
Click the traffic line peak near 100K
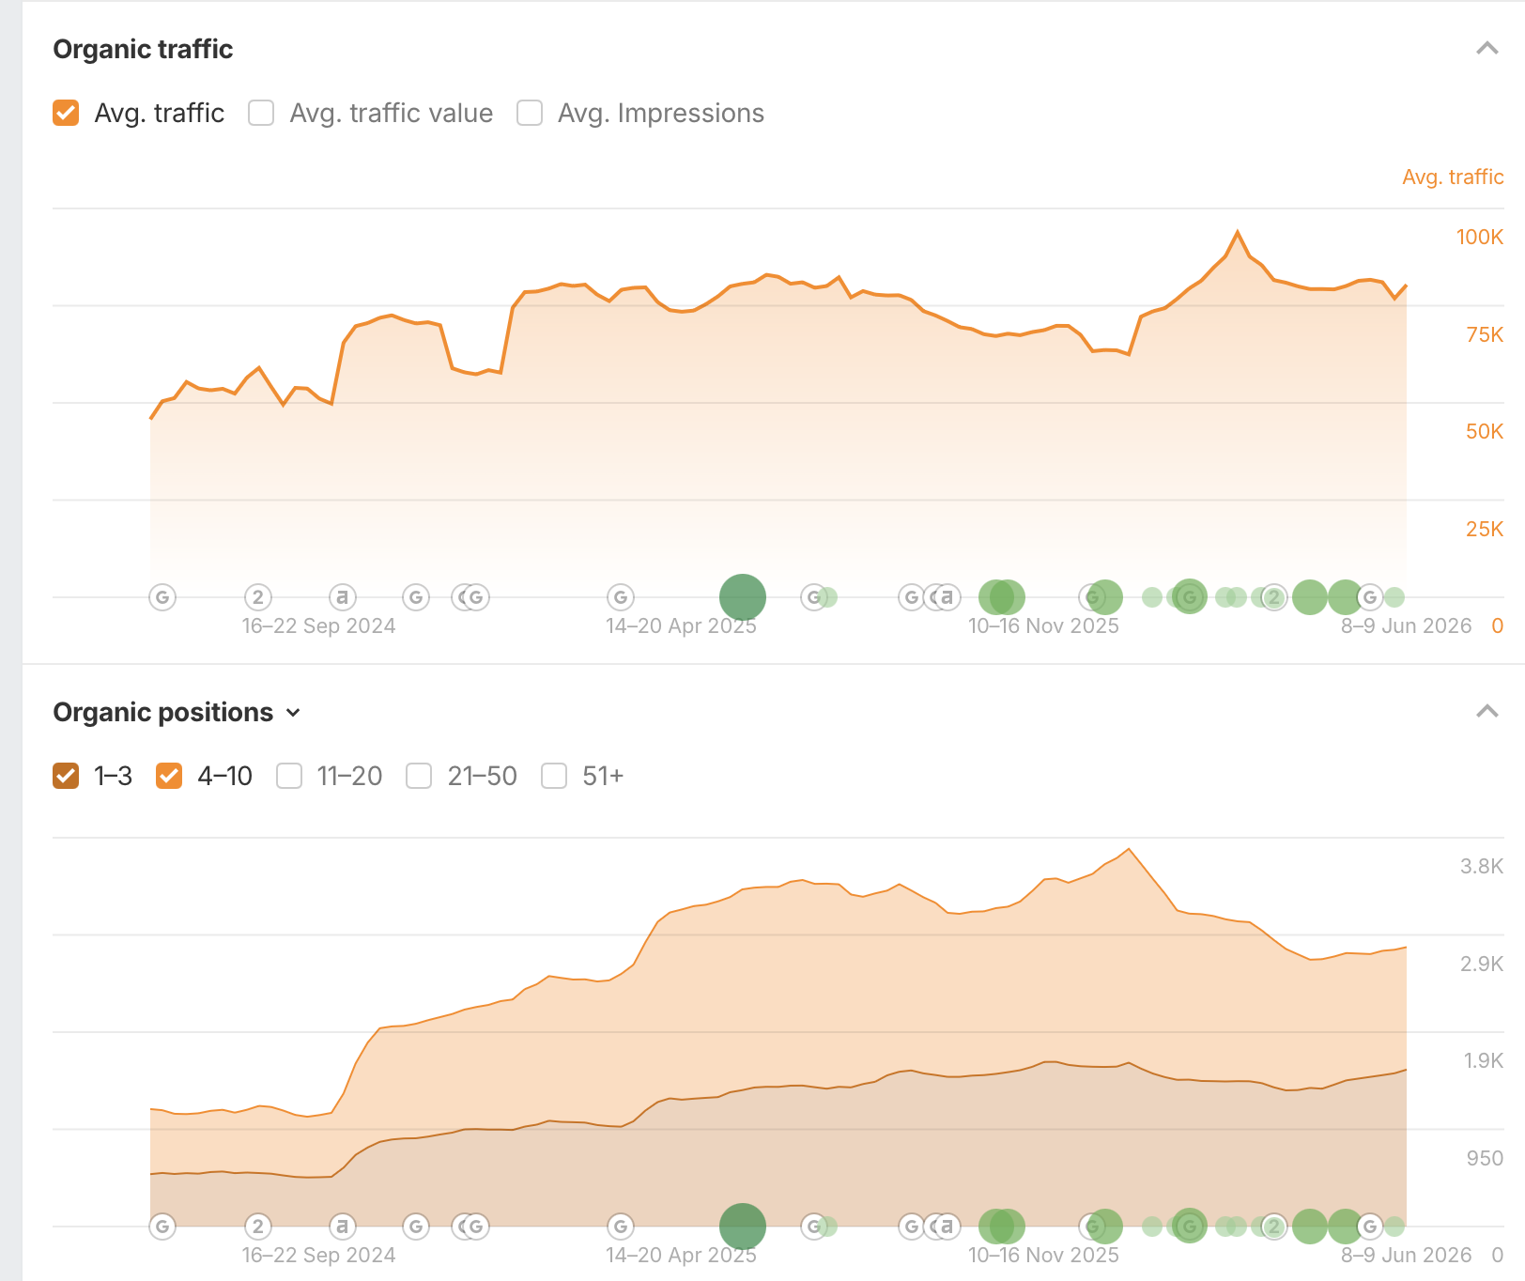1238,231
